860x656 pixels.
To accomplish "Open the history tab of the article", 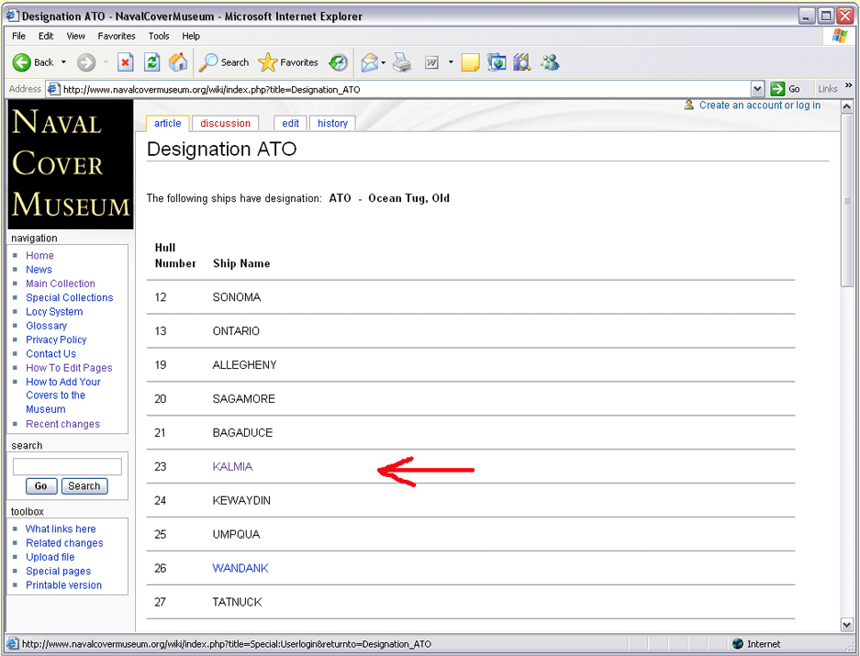I will tap(332, 123).
